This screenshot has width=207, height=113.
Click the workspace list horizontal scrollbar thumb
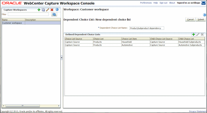point(22,106)
